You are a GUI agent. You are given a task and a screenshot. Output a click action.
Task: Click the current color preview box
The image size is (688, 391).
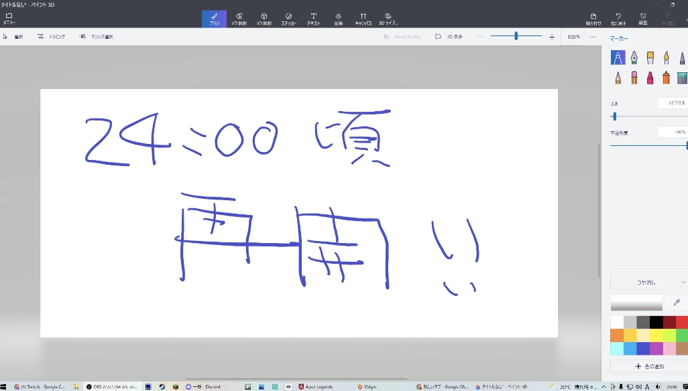(636, 303)
